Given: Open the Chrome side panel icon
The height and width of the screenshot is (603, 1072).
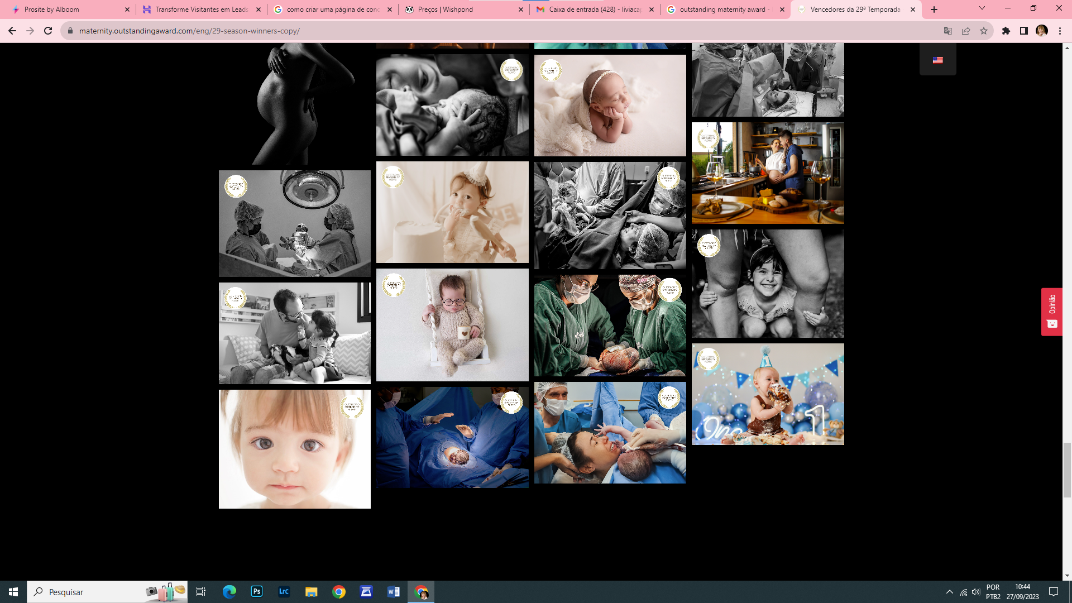Looking at the screenshot, I should point(1024,31).
